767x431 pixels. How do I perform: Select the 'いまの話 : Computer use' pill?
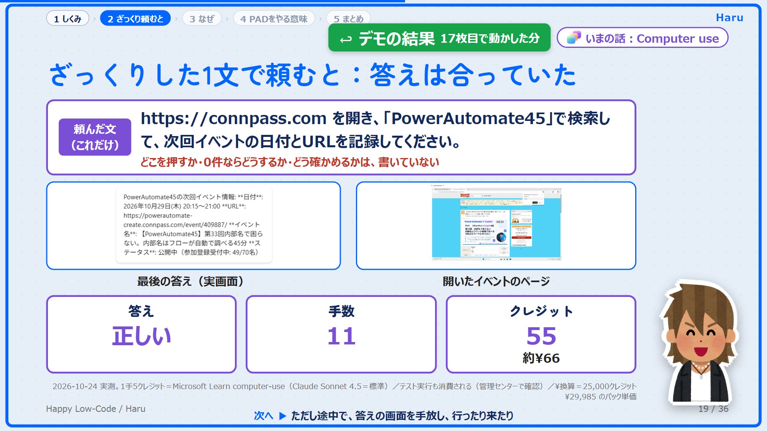coord(642,38)
